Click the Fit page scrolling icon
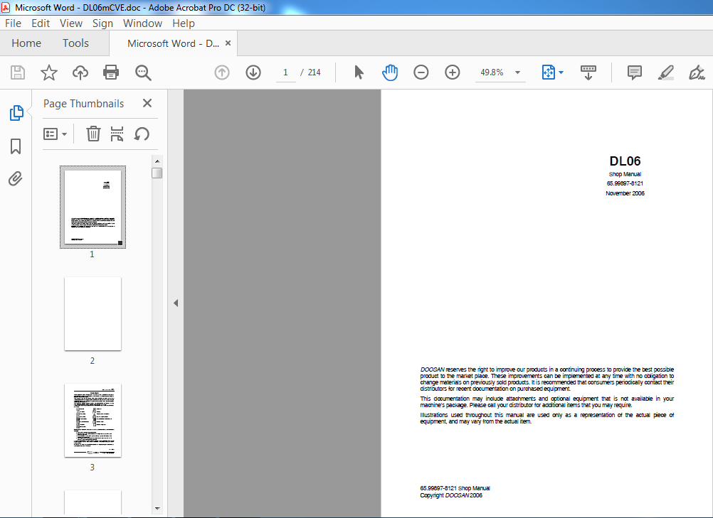Image resolution: width=713 pixels, height=518 pixels. [549, 72]
